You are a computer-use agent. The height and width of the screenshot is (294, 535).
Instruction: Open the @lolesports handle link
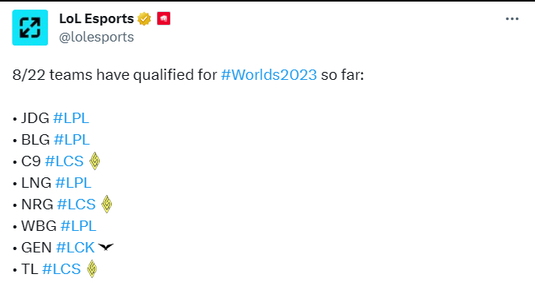coord(97,37)
